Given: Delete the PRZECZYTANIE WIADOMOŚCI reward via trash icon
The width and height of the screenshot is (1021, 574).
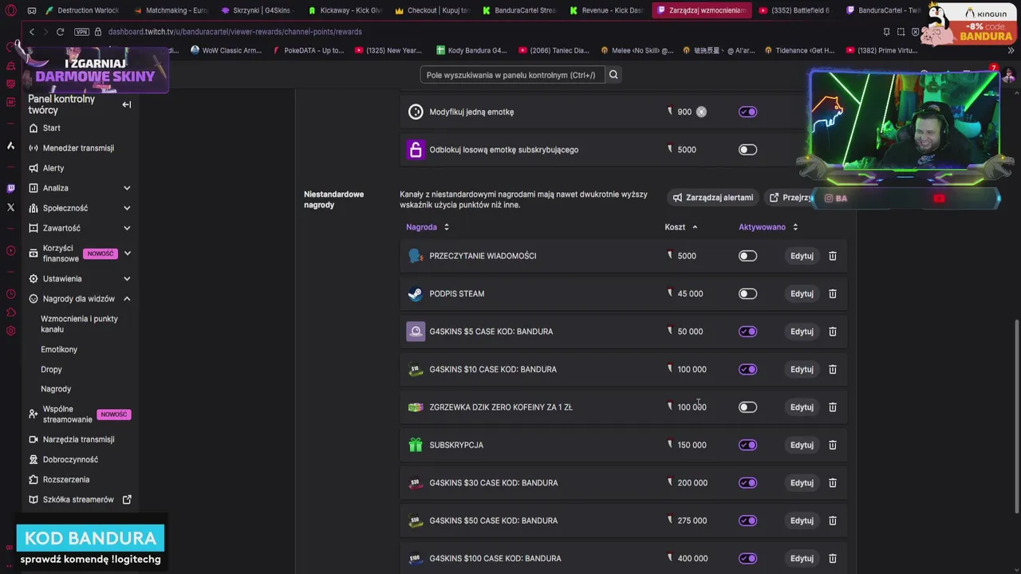Looking at the screenshot, I should 832,256.
